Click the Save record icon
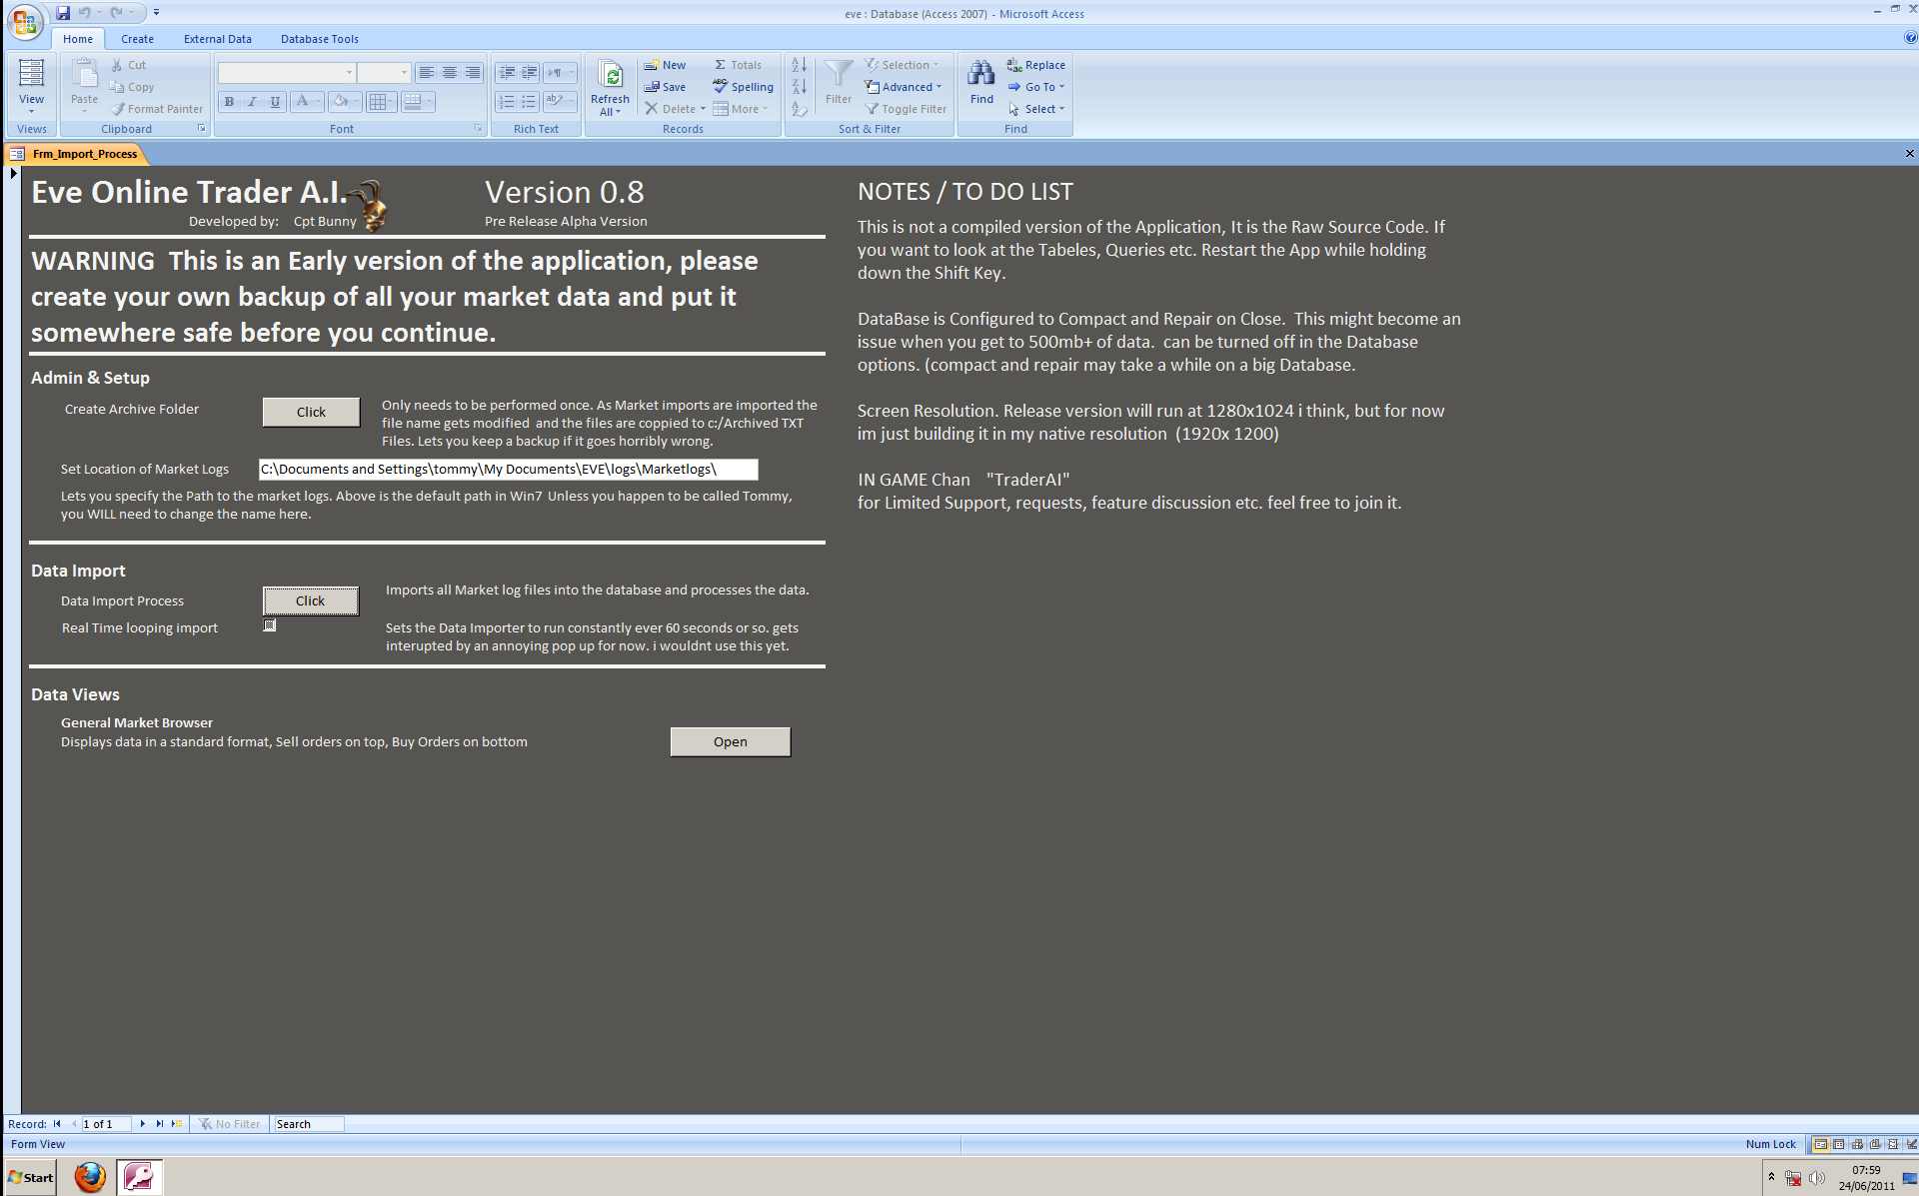The height and width of the screenshot is (1196, 1919). click(652, 87)
